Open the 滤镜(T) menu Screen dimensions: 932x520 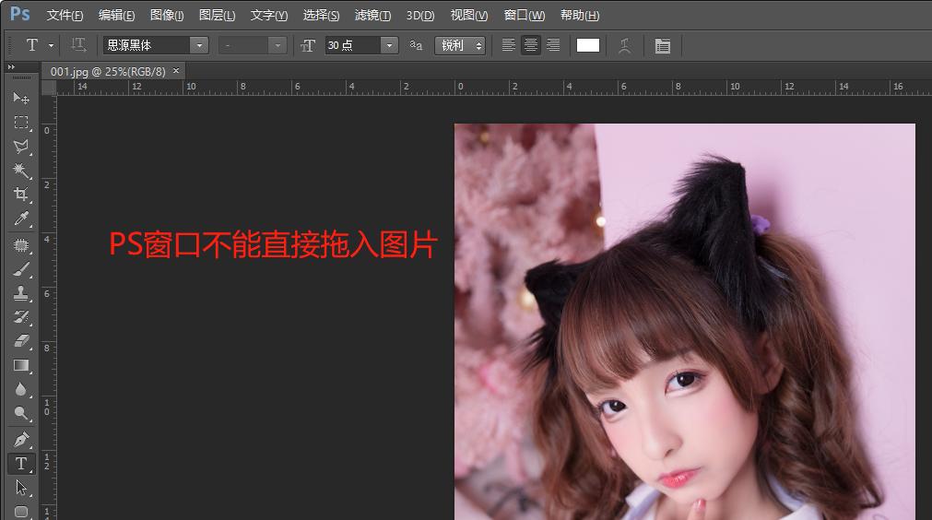point(372,15)
